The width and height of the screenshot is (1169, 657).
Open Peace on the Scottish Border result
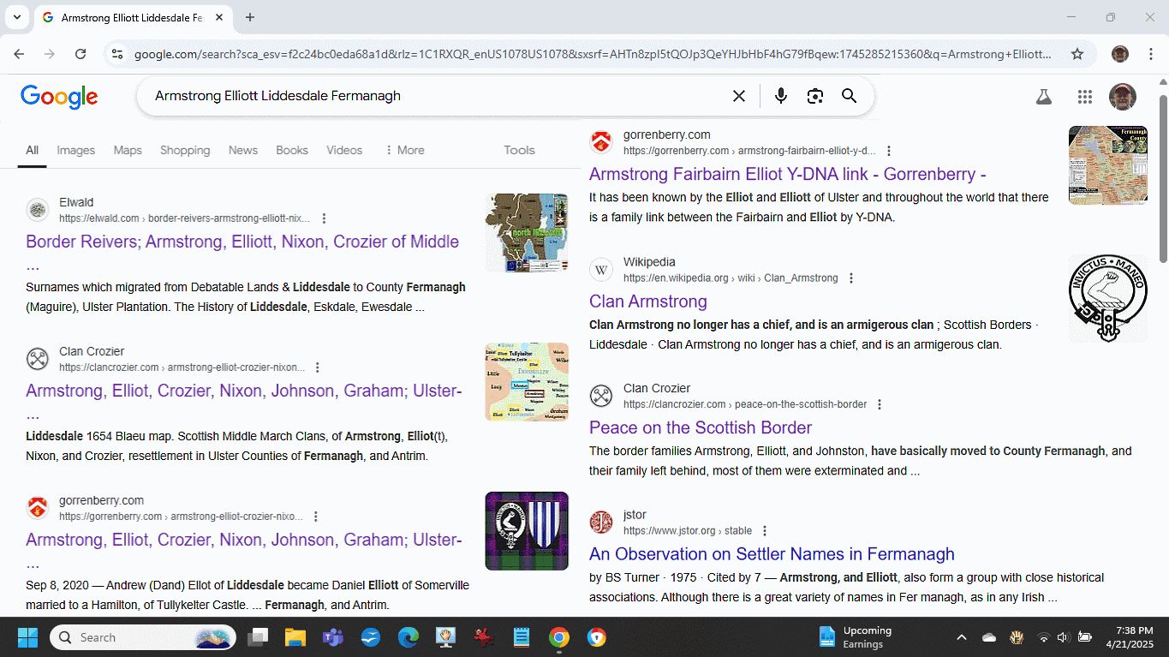pos(700,427)
